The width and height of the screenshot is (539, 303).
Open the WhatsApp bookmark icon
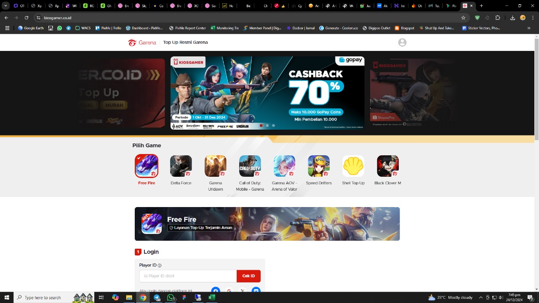pos(59,28)
